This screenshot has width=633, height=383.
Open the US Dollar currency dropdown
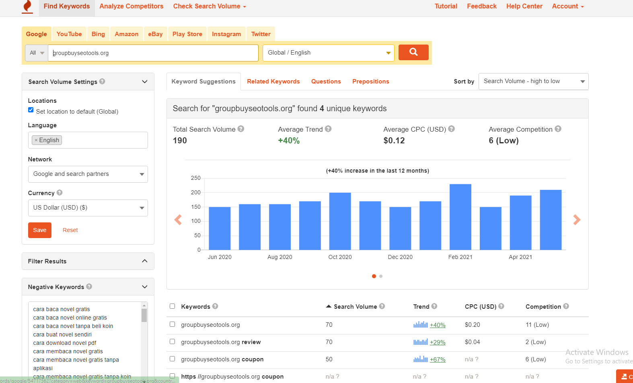coord(88,208)
